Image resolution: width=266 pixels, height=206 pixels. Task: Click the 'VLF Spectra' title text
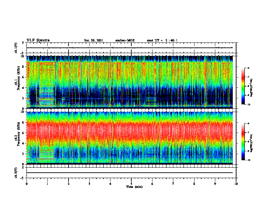coord(38,40)
